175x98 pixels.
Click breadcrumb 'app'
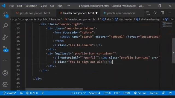(14, 19)
